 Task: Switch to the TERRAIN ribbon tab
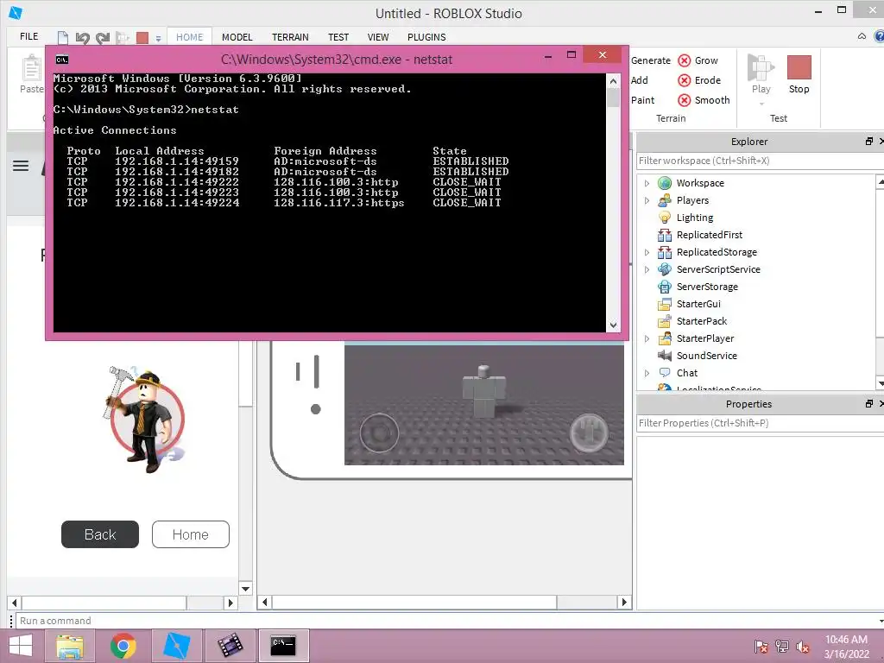pyautogui.click(x=290, y=37)
